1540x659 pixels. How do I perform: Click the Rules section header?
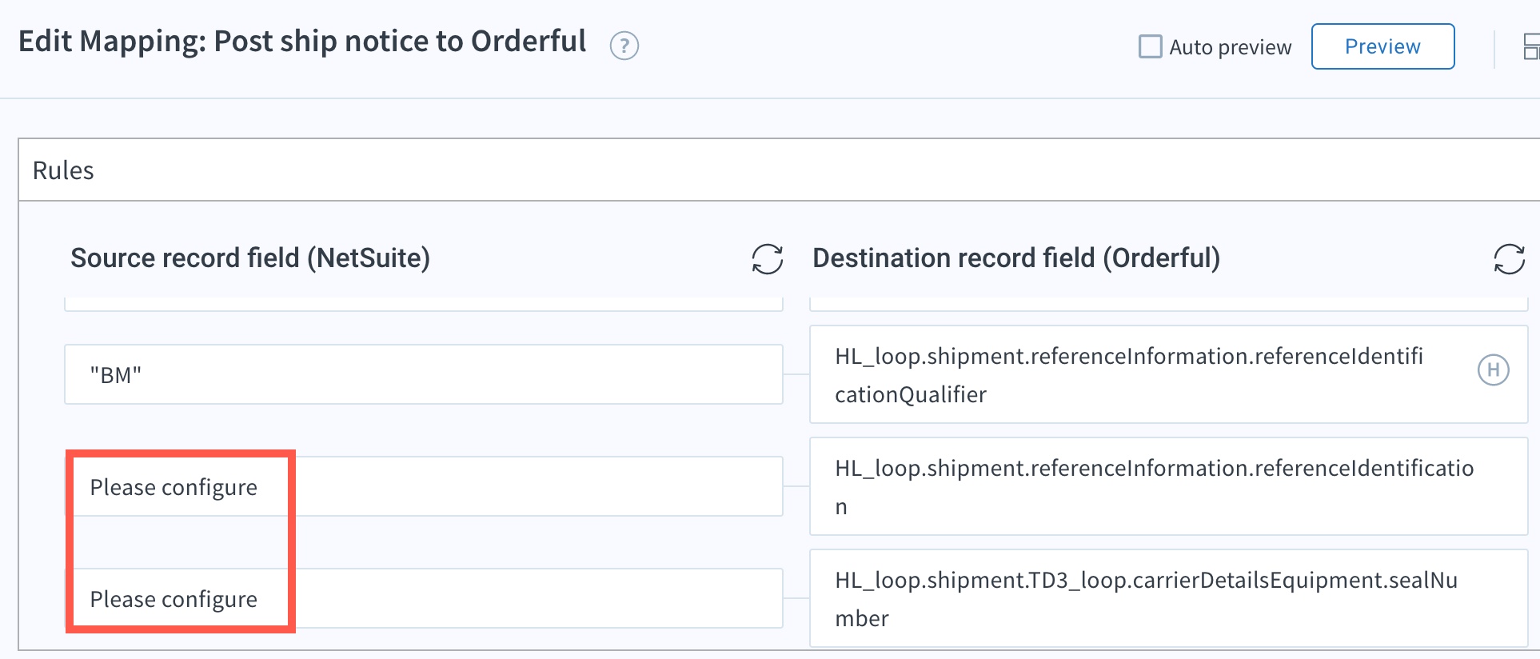click(x=779, y=170)
